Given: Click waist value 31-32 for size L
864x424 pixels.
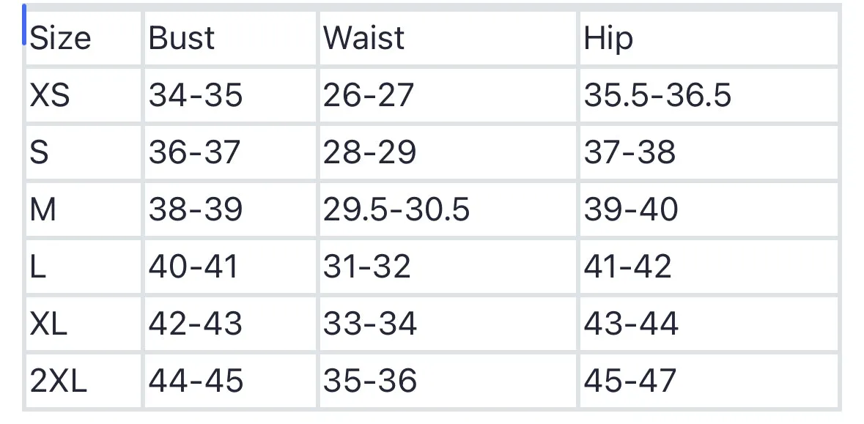Looking at the screenshot, I should [367, 267].
